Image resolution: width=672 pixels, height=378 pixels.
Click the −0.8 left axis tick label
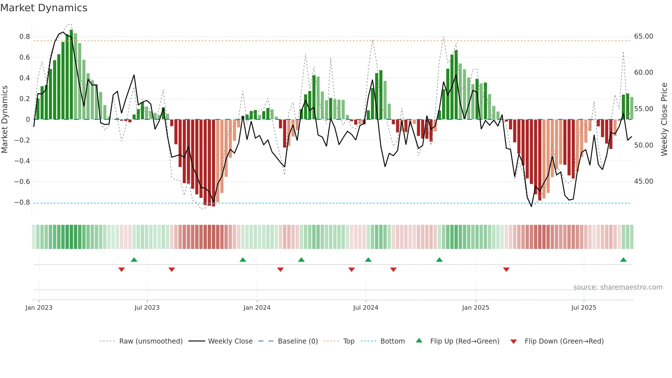point(22,202)
